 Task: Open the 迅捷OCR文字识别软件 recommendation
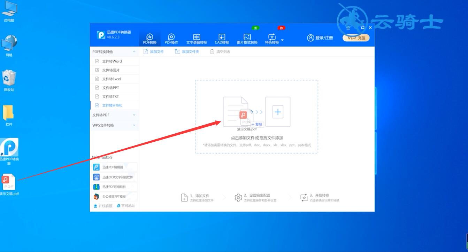[x=115, y=177]
